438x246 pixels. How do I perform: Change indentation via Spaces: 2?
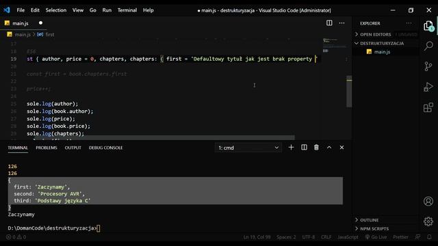click(x=286, y=237)
